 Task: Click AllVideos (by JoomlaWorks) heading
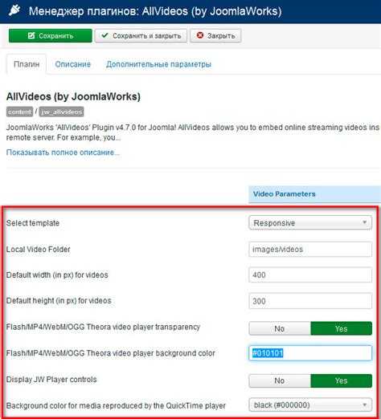(73, 96)
